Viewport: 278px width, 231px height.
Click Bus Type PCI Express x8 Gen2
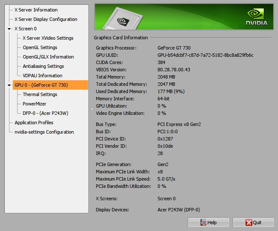click(x=179, y=124)
